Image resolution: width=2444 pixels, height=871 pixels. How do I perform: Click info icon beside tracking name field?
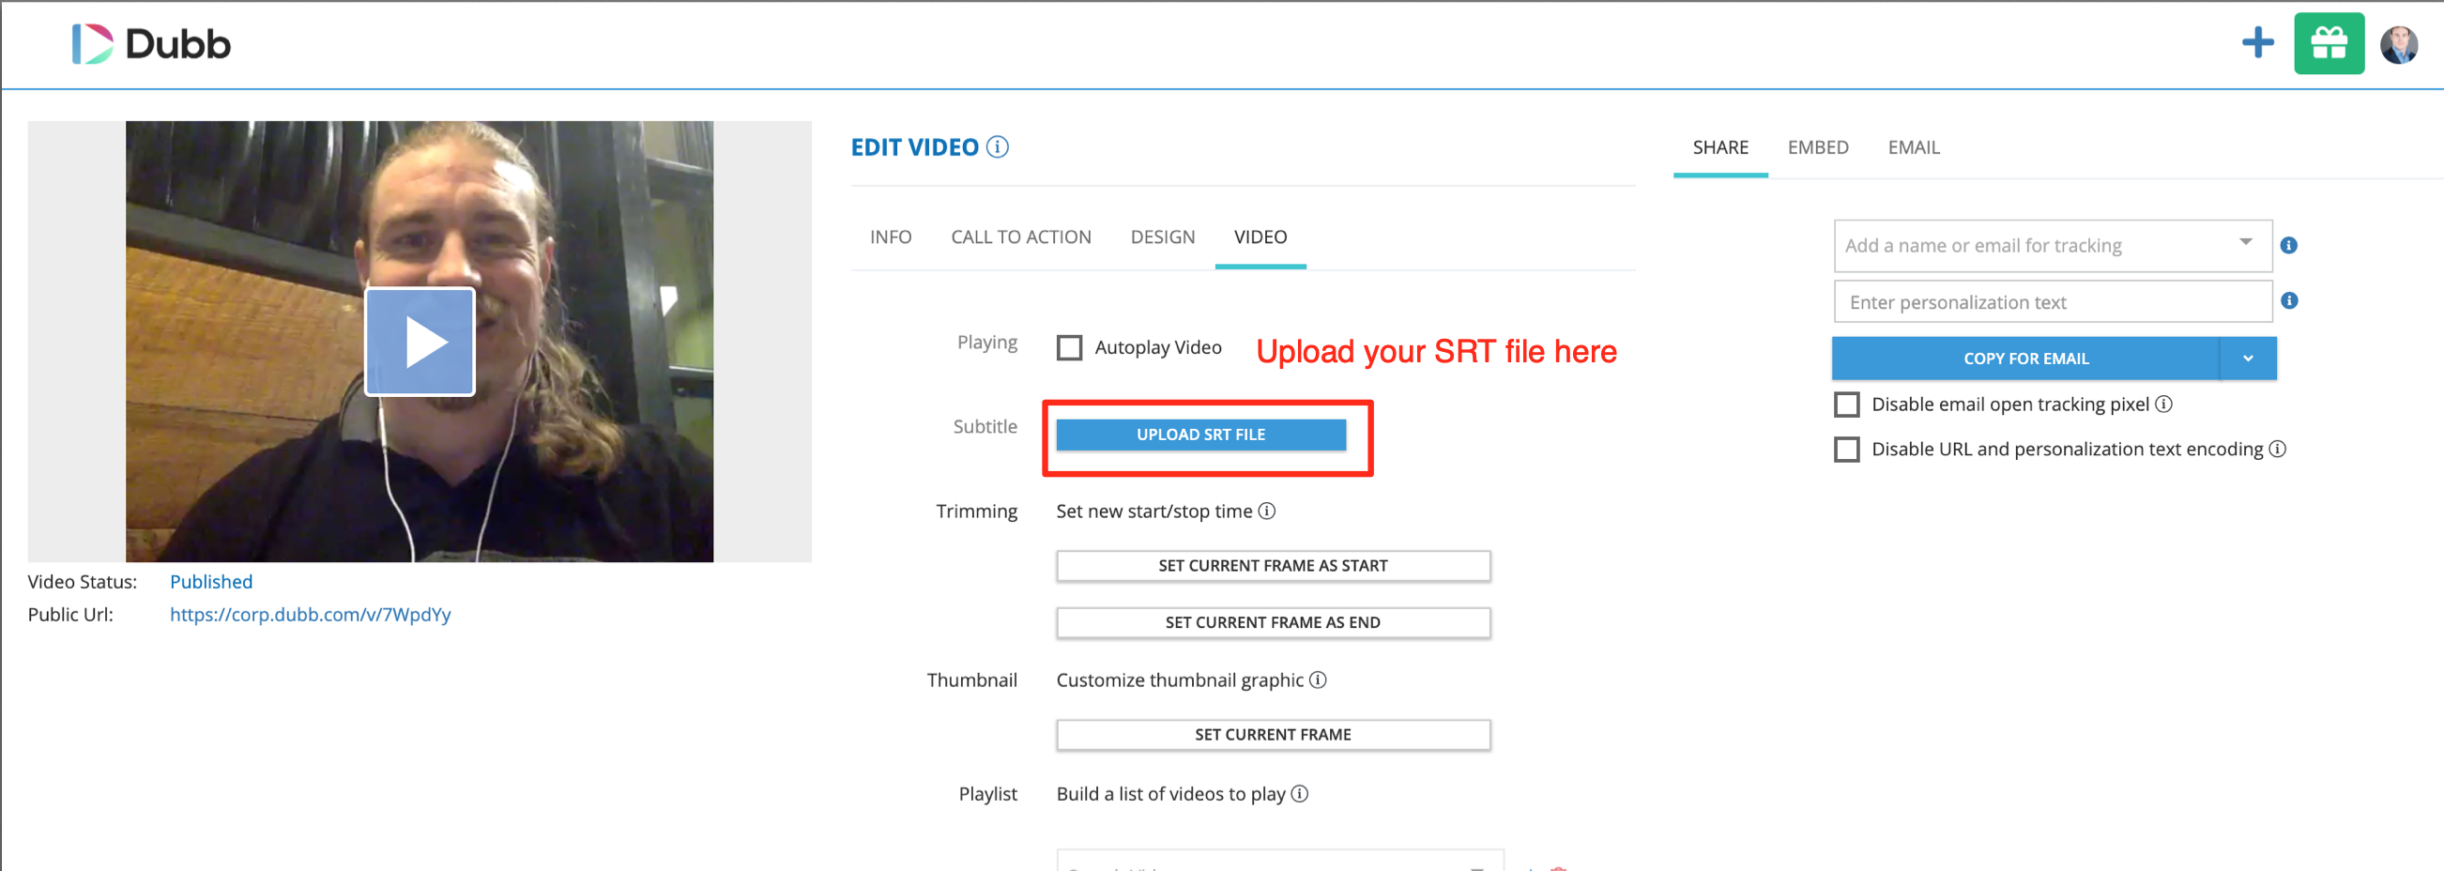tap(2288, 246)
